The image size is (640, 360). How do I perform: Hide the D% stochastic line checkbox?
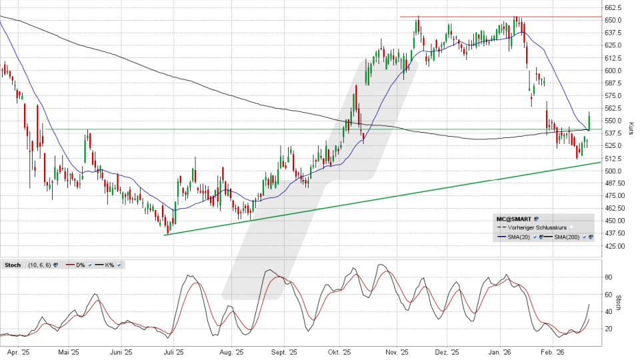coord(90,265)
